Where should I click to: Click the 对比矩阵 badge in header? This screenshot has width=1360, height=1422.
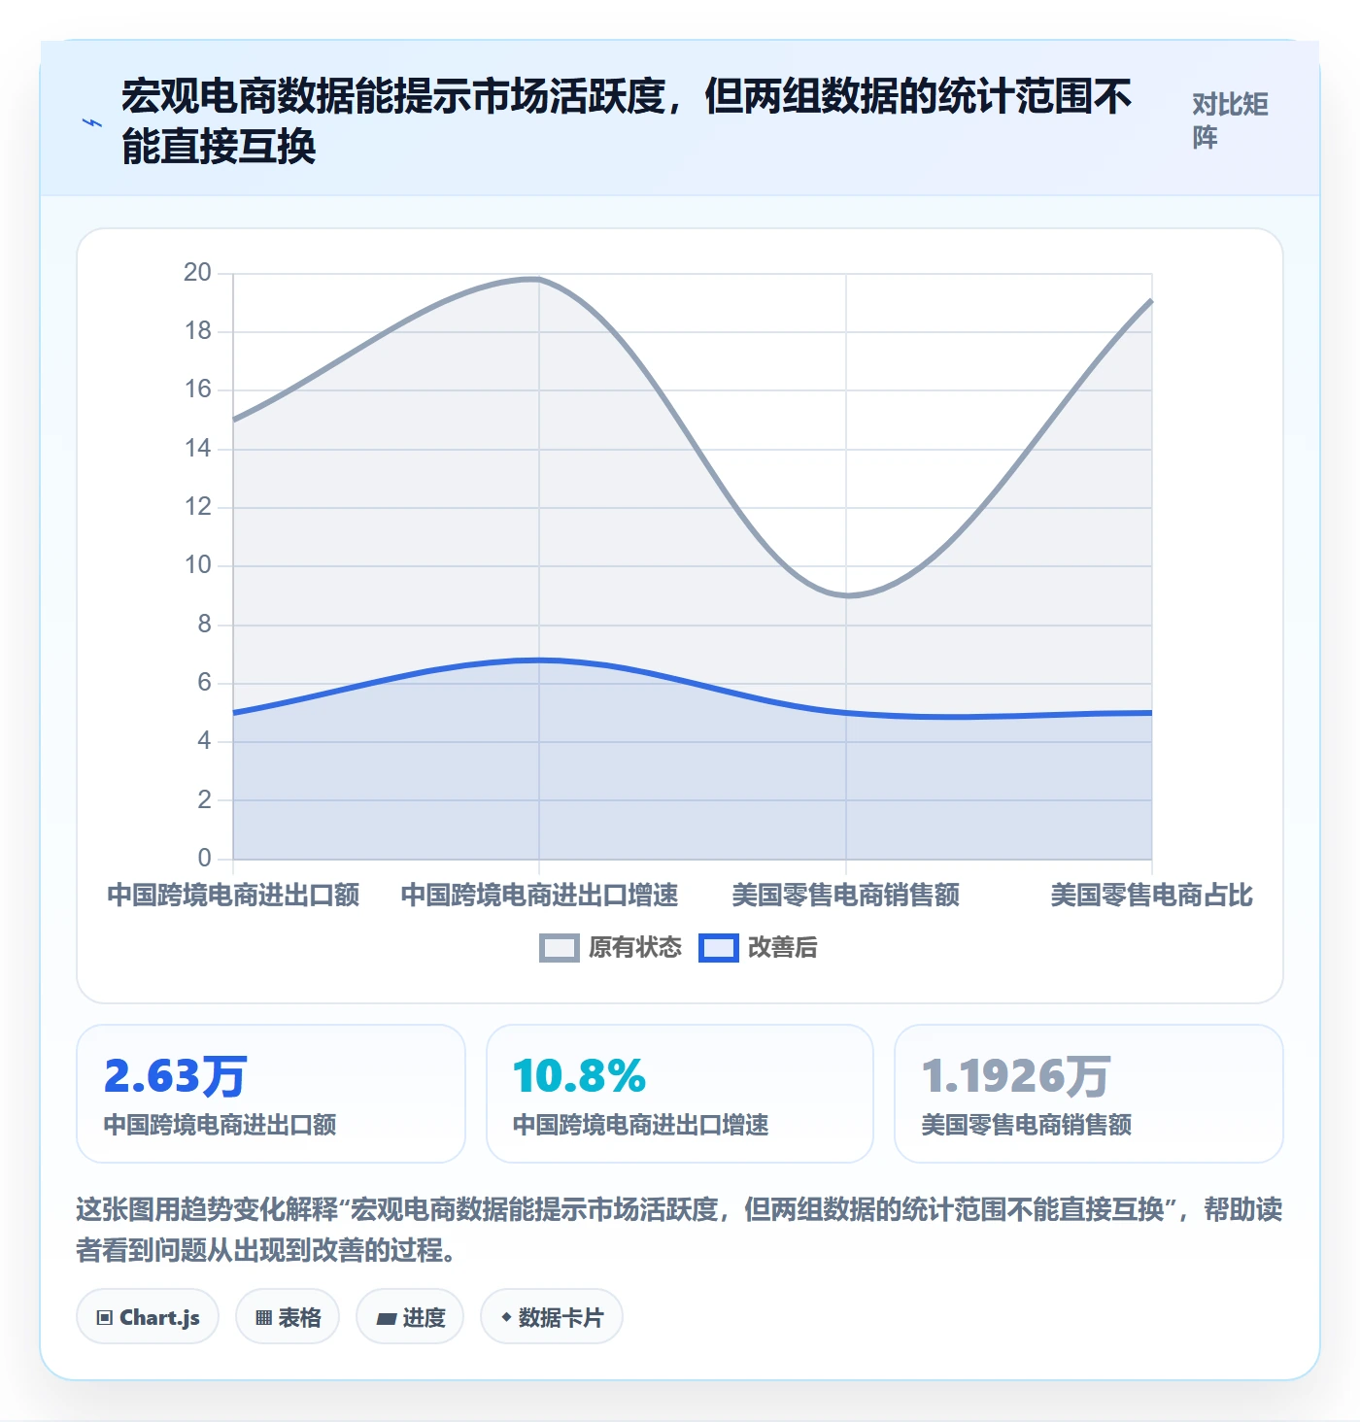pyautogui.click(x=1230, y=120)
